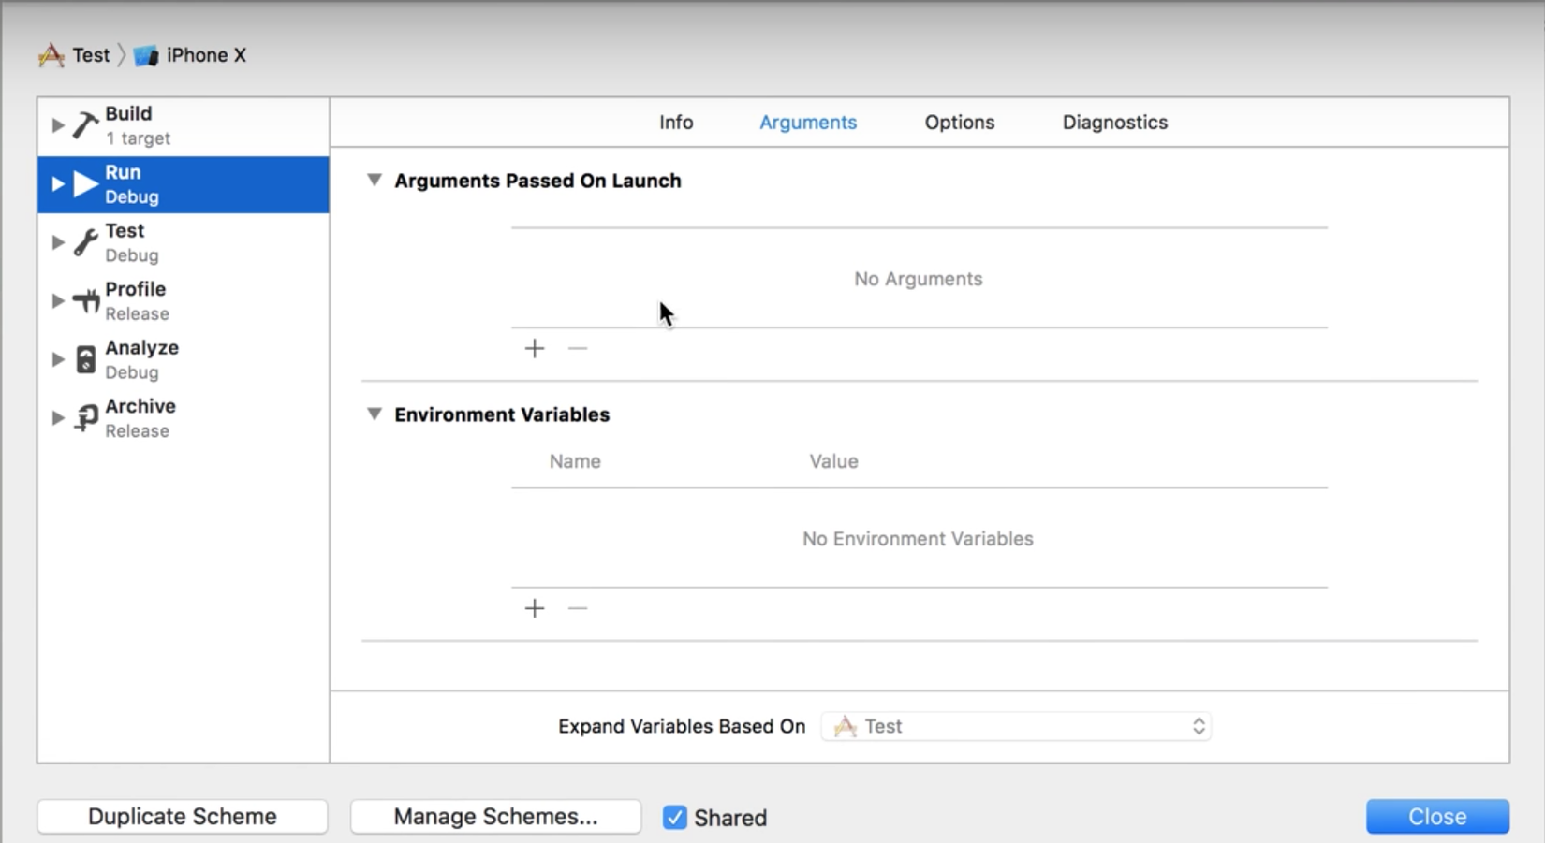This screenshot has height=843, width=1545.
Task: Expand the Archive action disclosure triangle
Action: (x=57, y=418)
